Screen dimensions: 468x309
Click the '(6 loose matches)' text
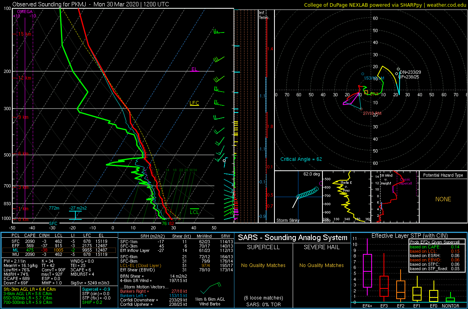click(x=263, y=298)
